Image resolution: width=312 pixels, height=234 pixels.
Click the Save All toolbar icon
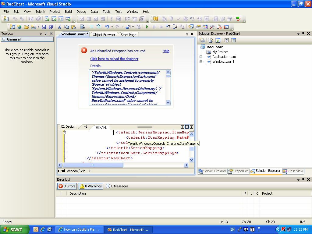51,27
